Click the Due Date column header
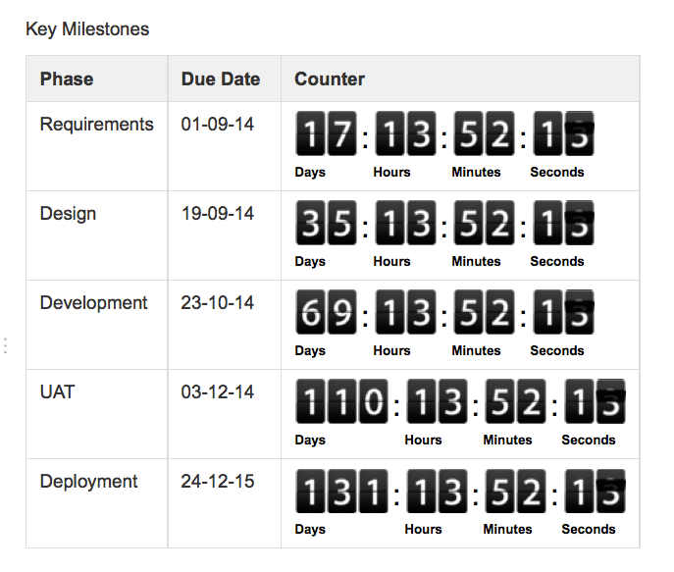 [x=221, y=79]
